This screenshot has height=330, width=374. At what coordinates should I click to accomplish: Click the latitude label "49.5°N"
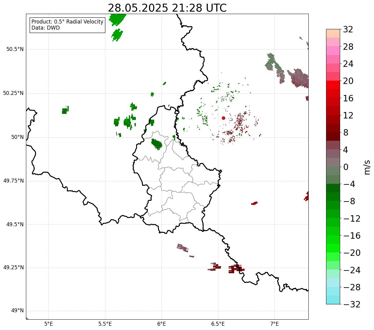pos(15,224)
